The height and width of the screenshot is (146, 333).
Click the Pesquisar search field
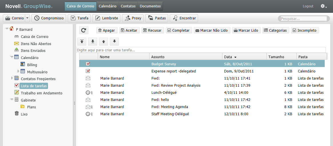[x=303, y=19]
